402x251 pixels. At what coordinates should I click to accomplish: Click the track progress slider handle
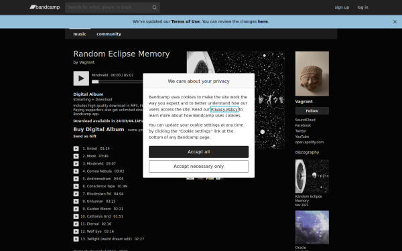point(95,82)
